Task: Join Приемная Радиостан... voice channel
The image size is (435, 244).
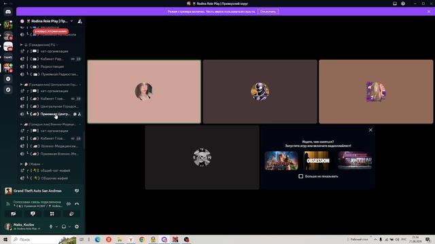Action: (51, 75)
